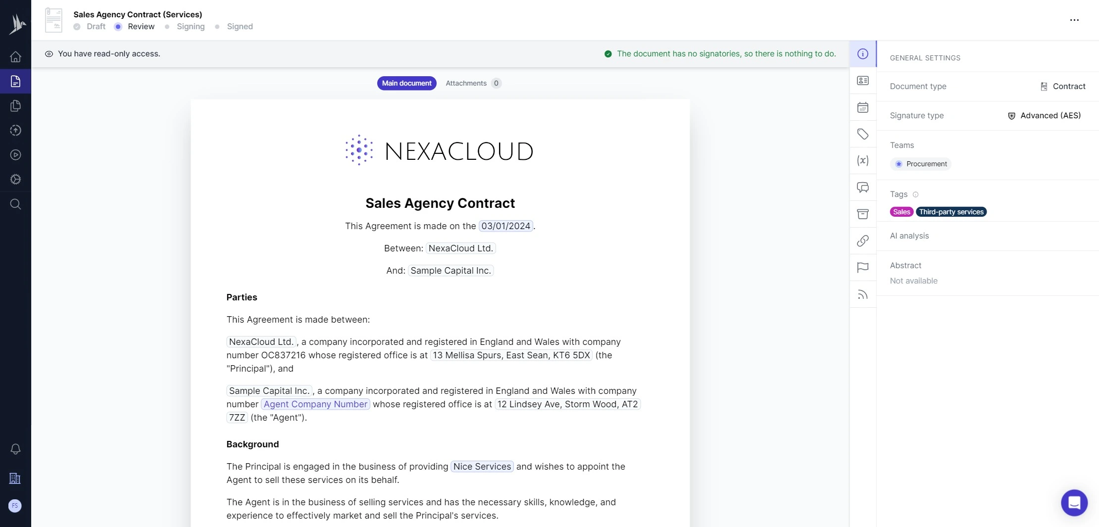
Task: Switch to the Attachments tab
Action: pos(473,83)
